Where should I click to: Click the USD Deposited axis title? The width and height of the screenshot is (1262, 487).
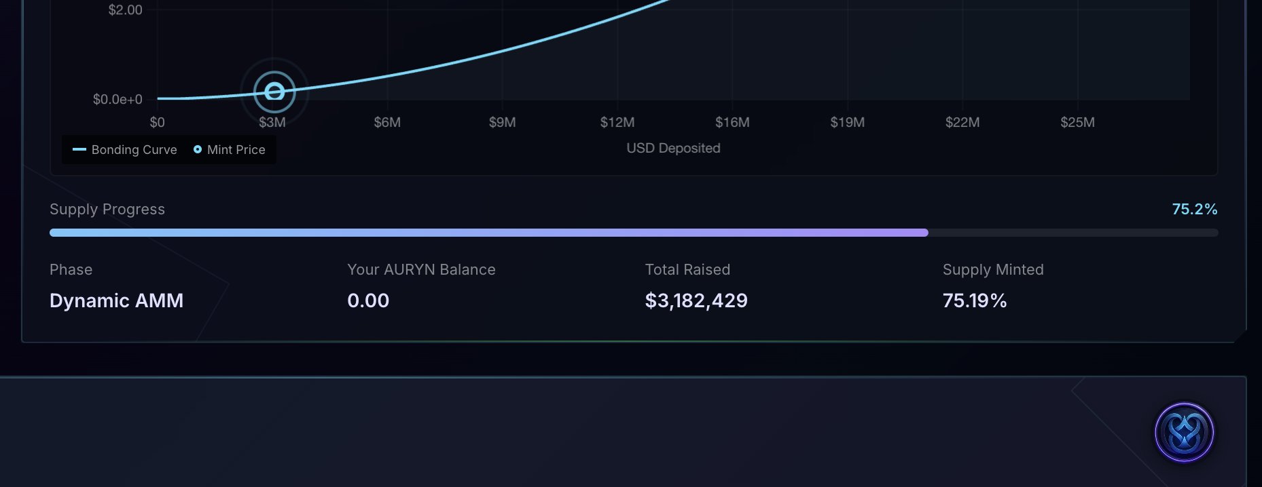point(673,148)
